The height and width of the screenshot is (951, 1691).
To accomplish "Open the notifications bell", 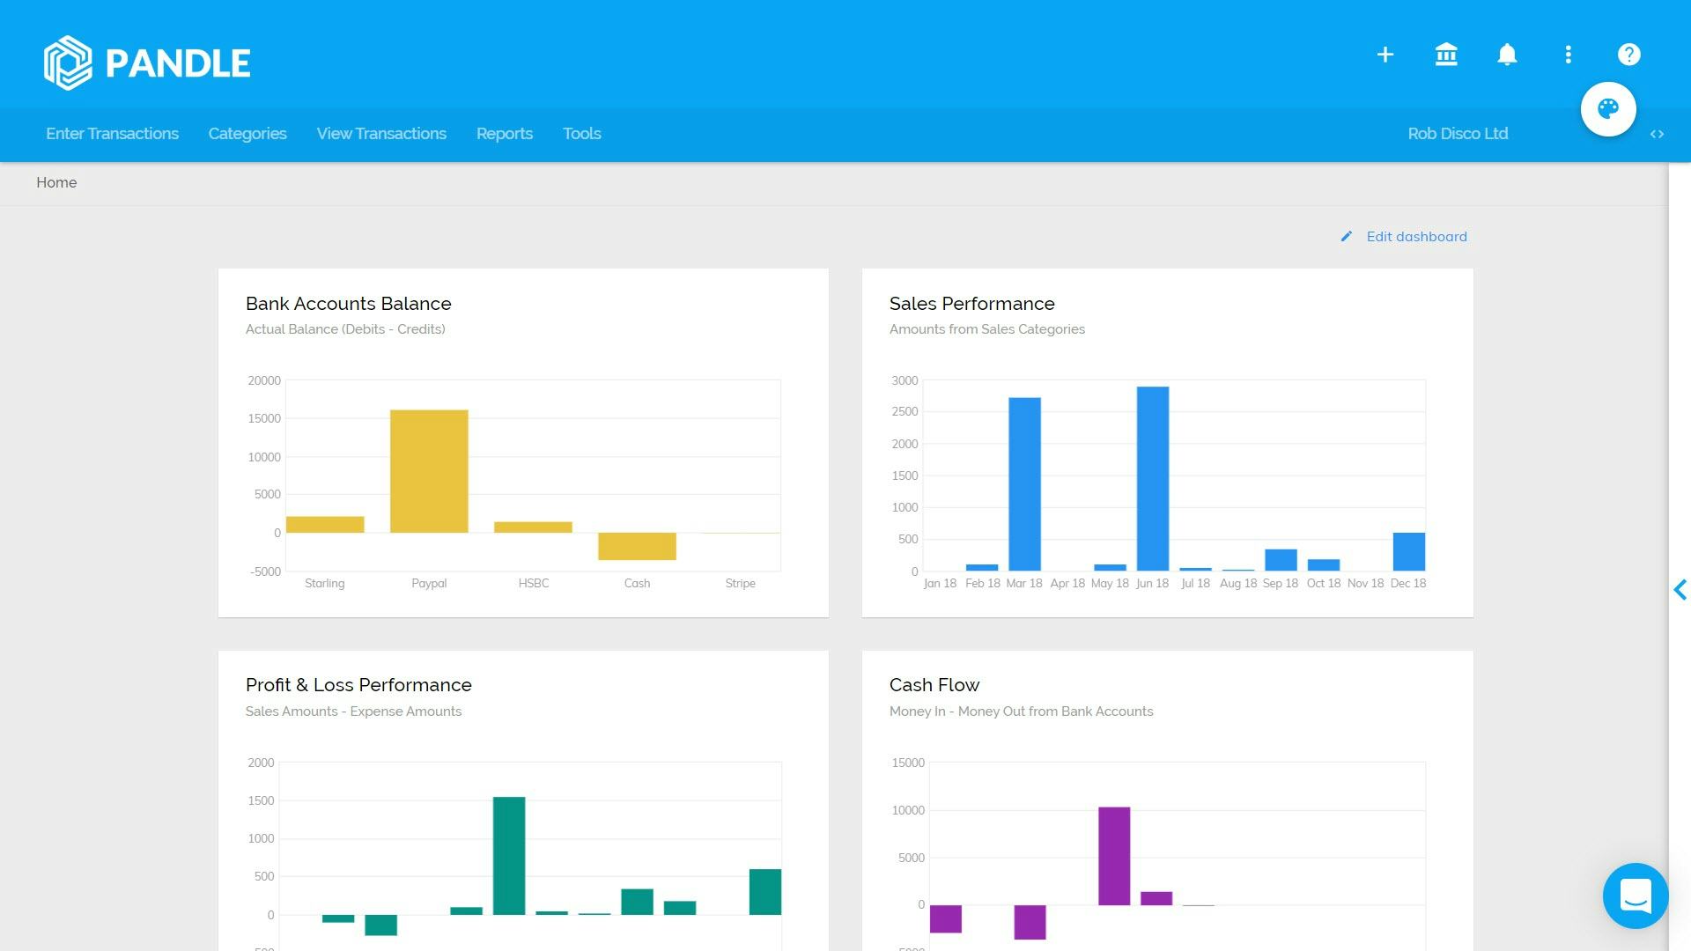I will click(1507, 55).
